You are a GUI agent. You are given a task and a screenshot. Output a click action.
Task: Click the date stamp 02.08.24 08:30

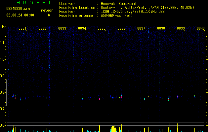pos(20,15)
